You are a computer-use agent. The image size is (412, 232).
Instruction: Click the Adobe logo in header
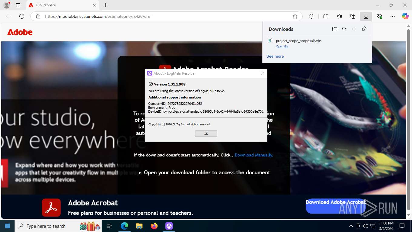click(20, 32)
